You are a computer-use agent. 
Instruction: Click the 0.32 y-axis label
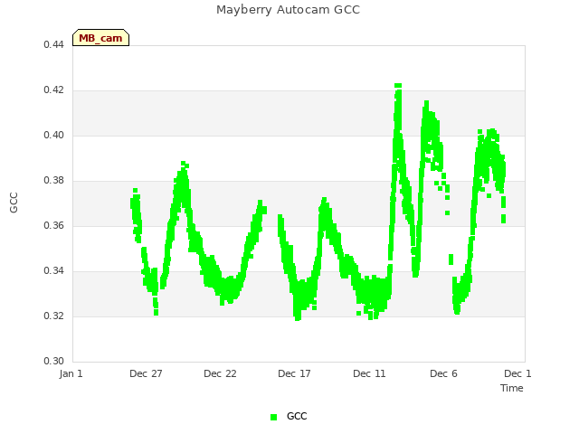pyautogui.click(x=53, y=316)
